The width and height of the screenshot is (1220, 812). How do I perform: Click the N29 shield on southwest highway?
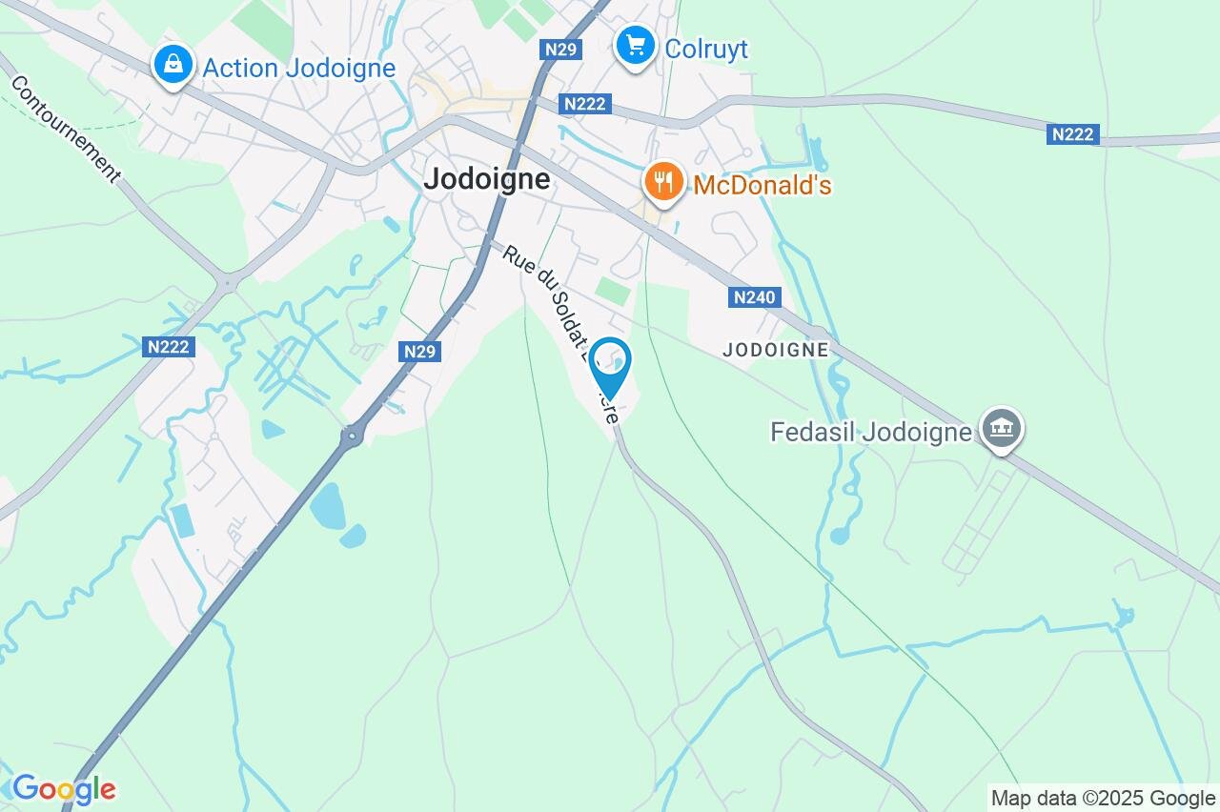(x=419, y=352)
